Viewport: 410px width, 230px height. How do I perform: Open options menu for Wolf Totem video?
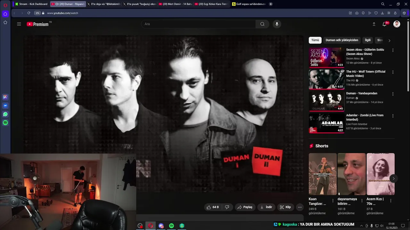click(x=393, y=72)
